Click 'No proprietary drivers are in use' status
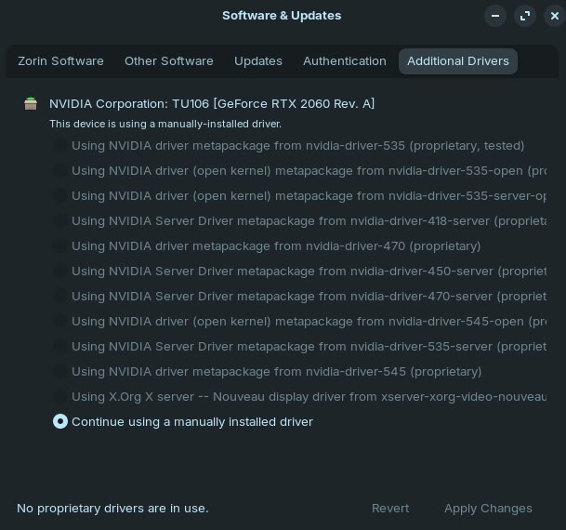Viewport: 566px width, 530px height. click(112, 509)
